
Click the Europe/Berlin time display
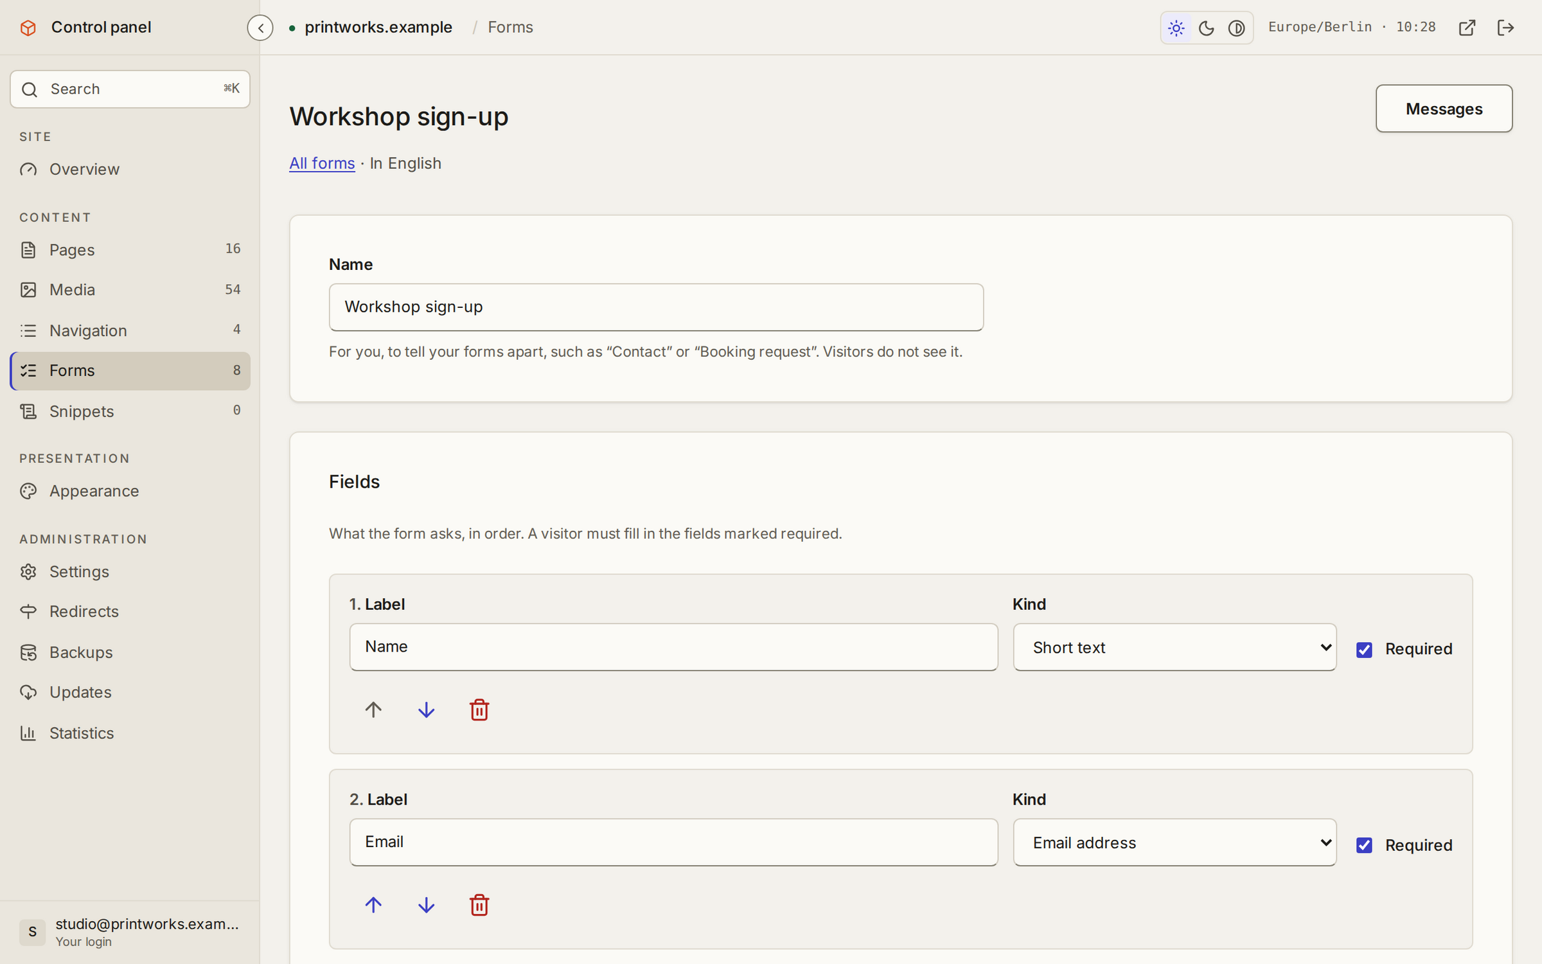coord(1352,28)
